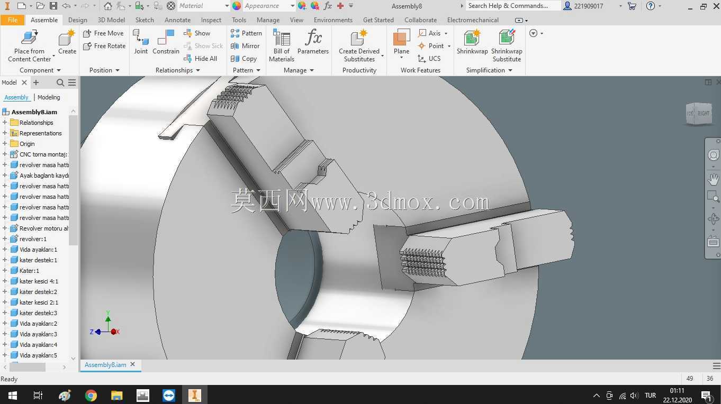Click Show relationships
The width and height of the screenshot is (721, 404).
pos(197,33)
